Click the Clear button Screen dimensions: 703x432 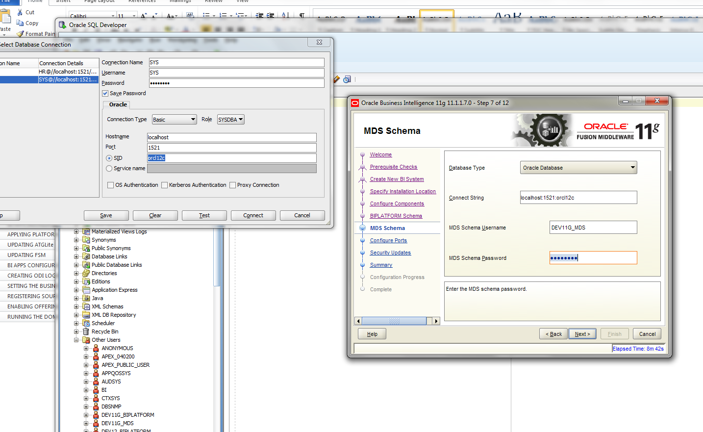coord(155,215)
